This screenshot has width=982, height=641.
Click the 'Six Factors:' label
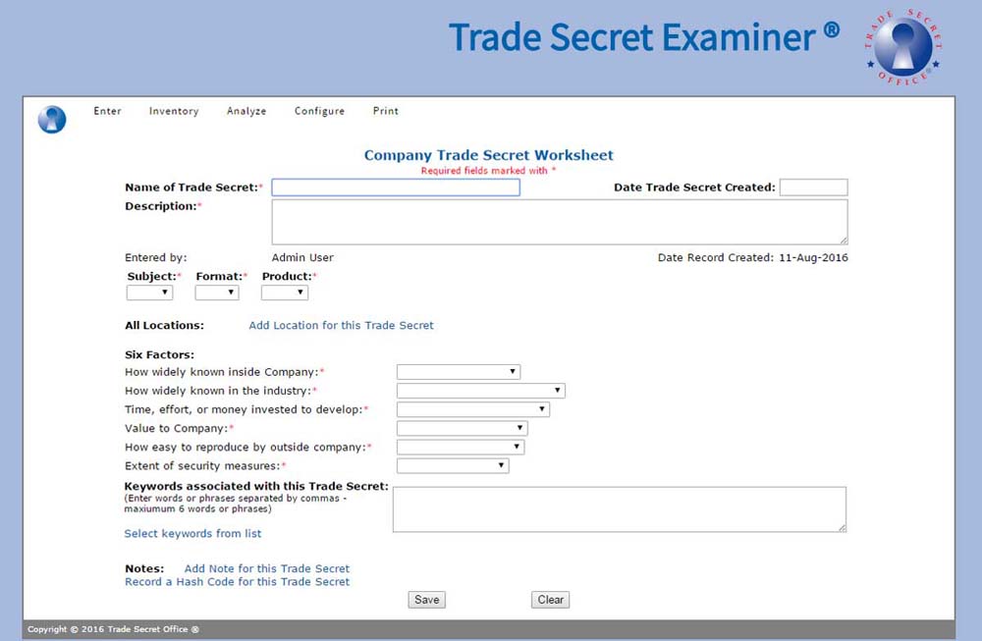(160, 354)
